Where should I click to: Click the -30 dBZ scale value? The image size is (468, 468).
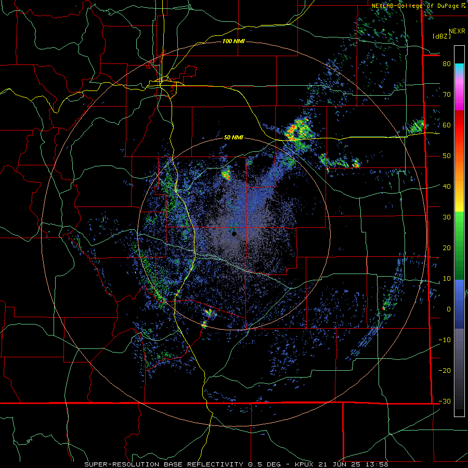(445, 401)
